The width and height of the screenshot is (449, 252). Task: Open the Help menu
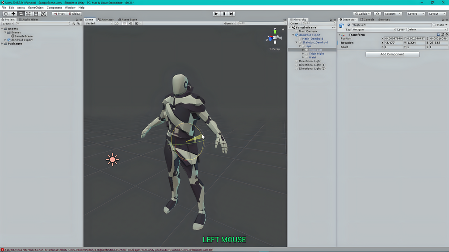point(81,8)
